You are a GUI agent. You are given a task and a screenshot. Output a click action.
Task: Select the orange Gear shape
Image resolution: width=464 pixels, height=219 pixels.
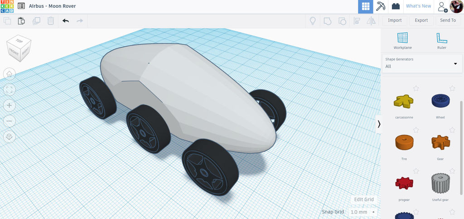pyautogui.click(x=440, y=142)
